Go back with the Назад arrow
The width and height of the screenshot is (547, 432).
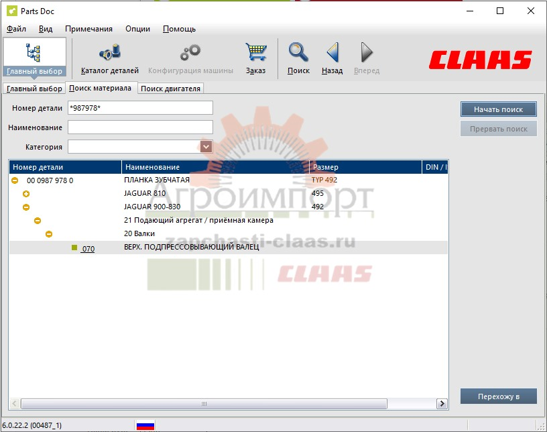[332, 52]
